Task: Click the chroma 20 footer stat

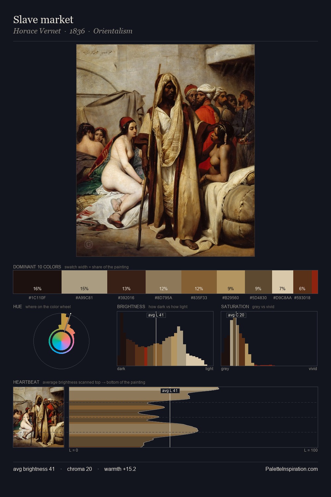Action: click(79, 469)
